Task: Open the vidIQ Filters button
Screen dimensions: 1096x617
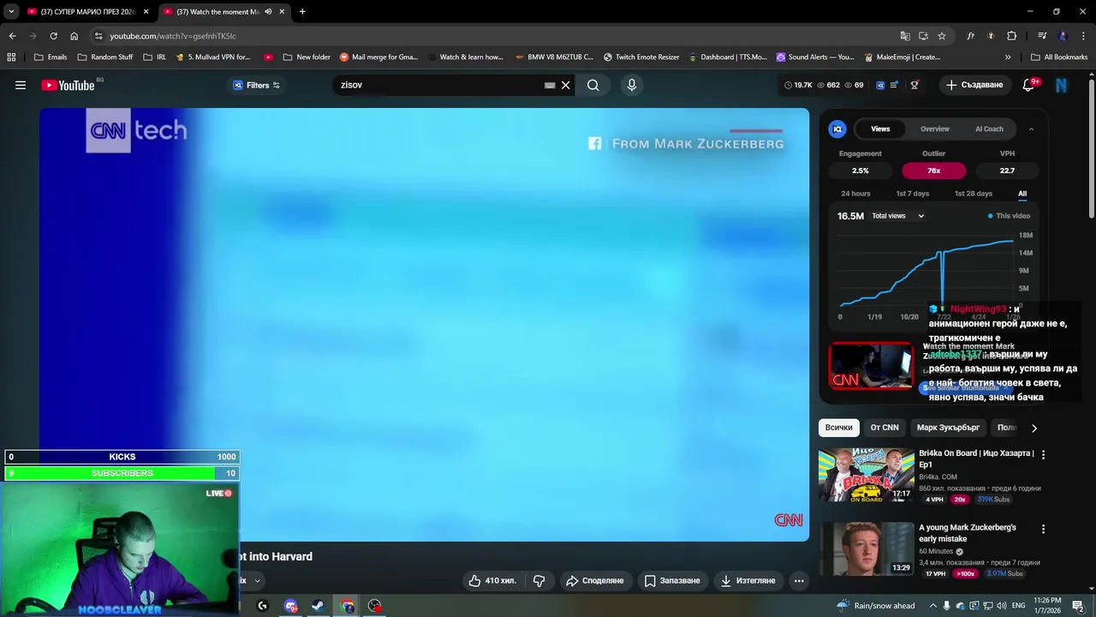Action: click(257, 85)
